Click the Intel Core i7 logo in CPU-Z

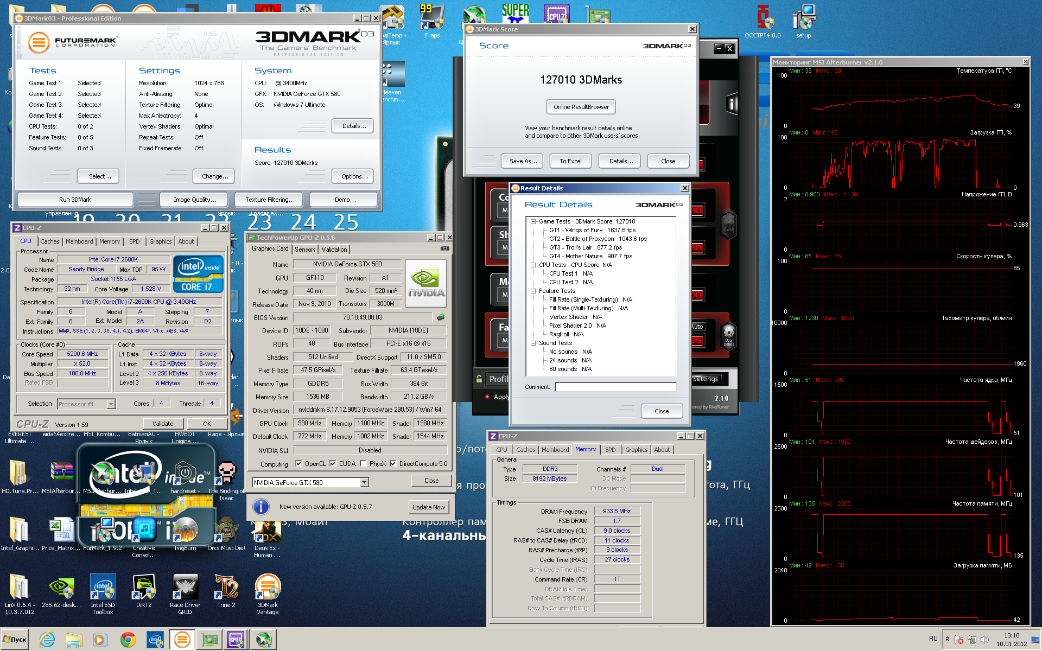pos(198,274)
